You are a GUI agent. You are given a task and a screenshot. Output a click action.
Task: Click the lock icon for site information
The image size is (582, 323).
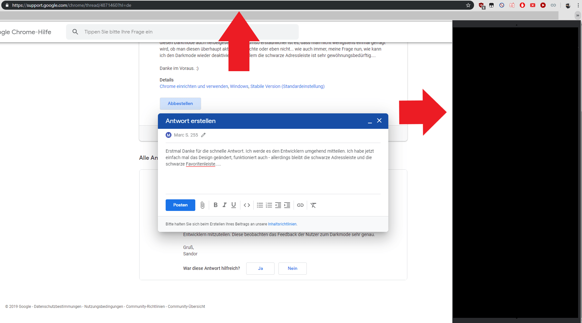click(7, 5)
